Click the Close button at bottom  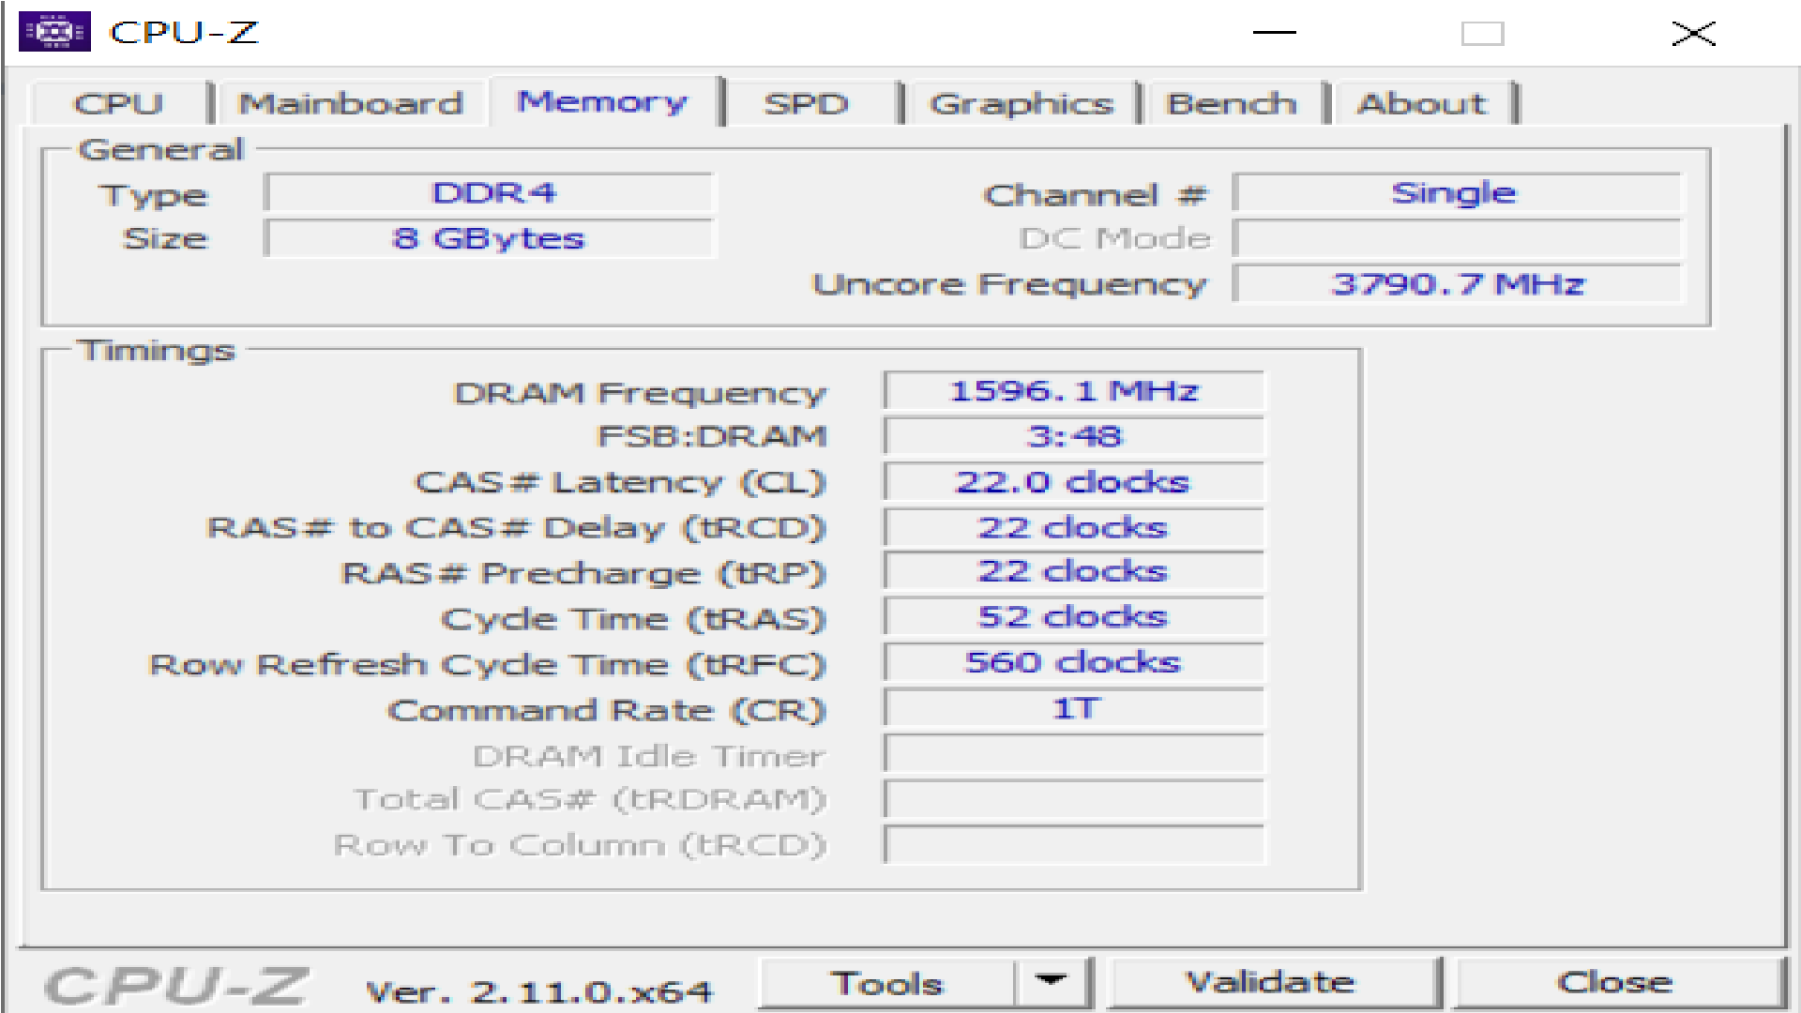1614,983
